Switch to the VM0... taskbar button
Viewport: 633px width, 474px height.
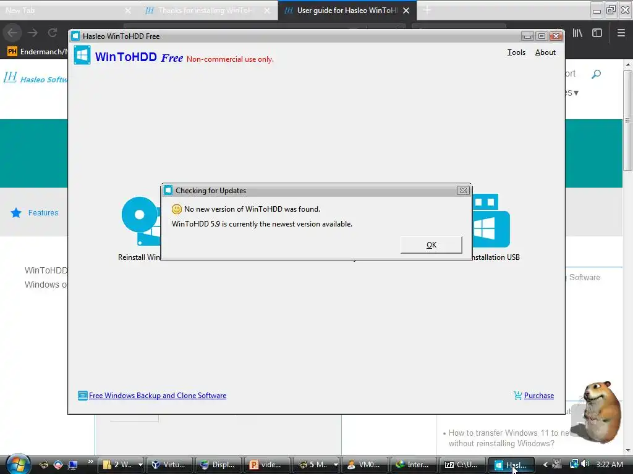point(365,465)
